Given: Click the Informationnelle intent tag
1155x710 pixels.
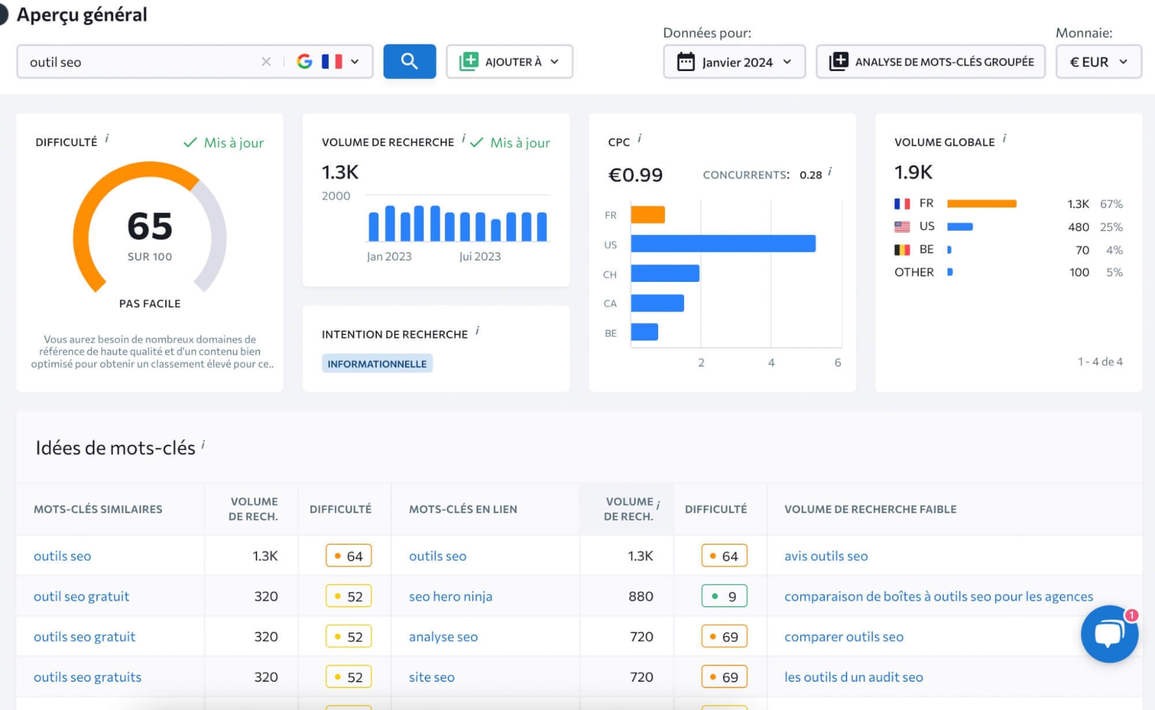Looking at the screenshot, I should [377, 364].
